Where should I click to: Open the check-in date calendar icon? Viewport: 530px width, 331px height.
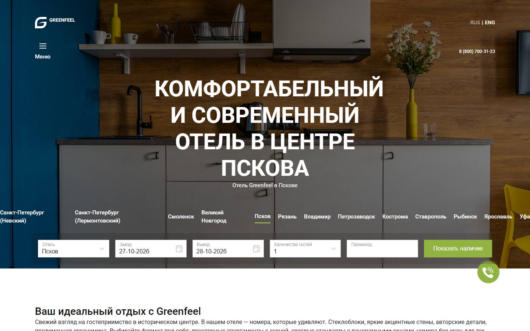179,249
